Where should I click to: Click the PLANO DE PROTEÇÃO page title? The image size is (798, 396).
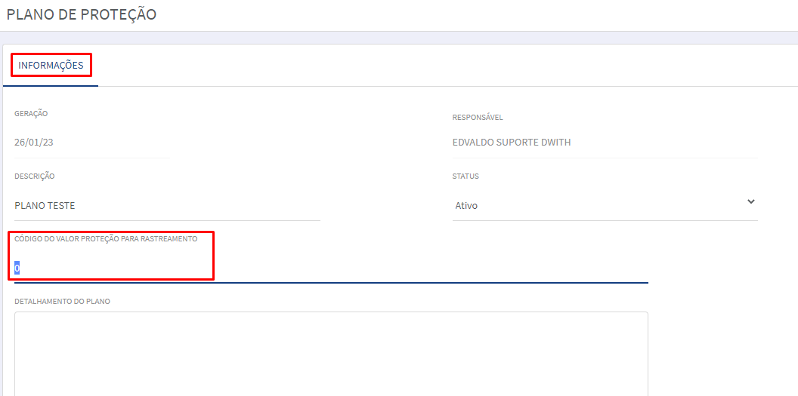click(x=81, y=15)
